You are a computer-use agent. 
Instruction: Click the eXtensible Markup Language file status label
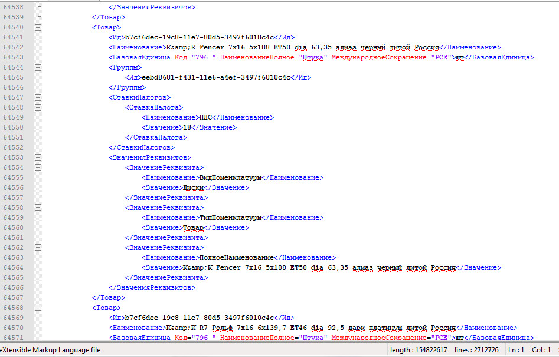(x=50, y=350)
